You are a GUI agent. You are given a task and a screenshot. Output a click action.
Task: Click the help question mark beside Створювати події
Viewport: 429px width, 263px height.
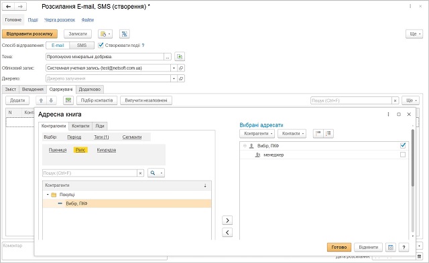[143, 46]
